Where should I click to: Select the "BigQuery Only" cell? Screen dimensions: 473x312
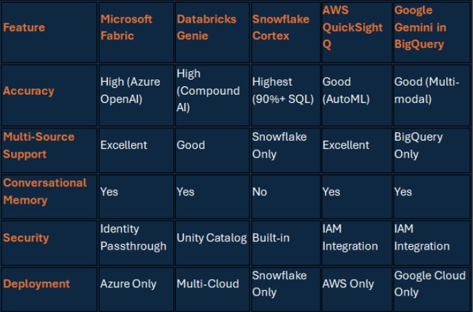pyautogui.click(x=419, y=145)
